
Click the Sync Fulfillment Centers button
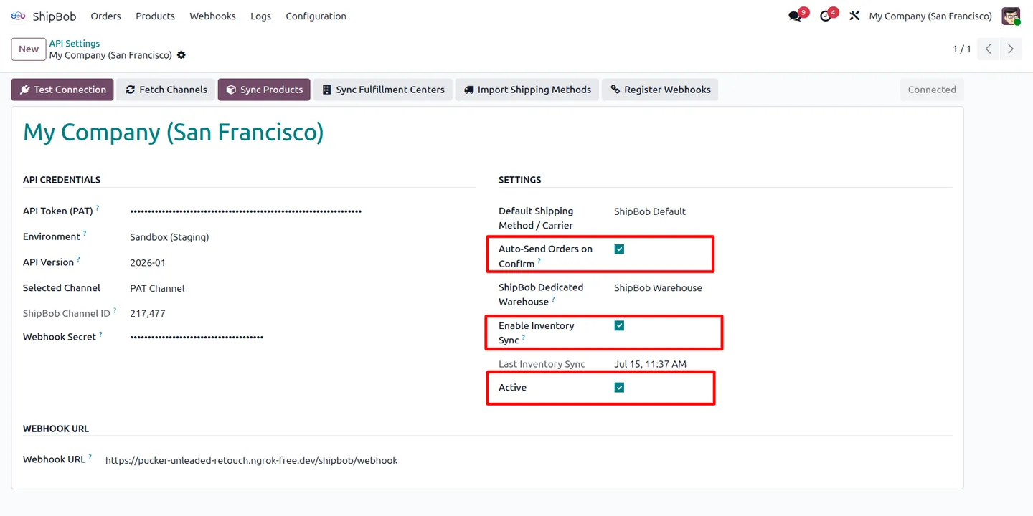click(x=383, y=90)
